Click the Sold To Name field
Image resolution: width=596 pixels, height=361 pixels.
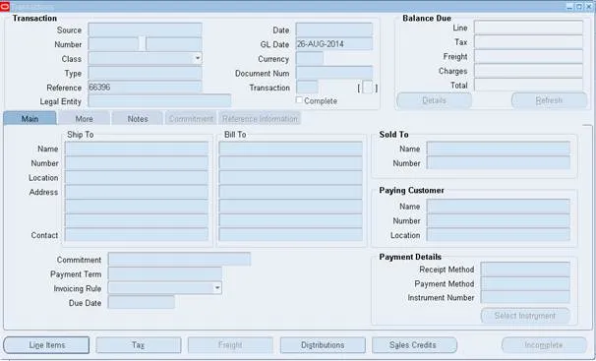[499, 149]
